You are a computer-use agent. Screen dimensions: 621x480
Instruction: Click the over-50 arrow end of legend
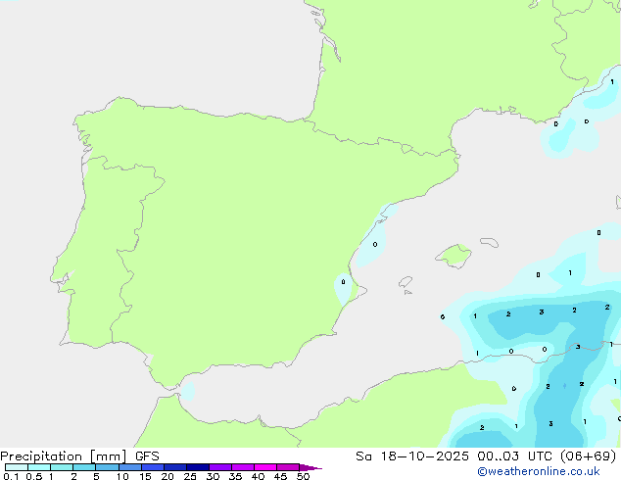click(x=310, y=467)
